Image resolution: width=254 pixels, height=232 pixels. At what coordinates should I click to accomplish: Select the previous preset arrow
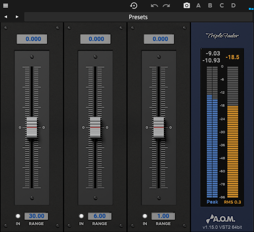[x=6, y=17]
